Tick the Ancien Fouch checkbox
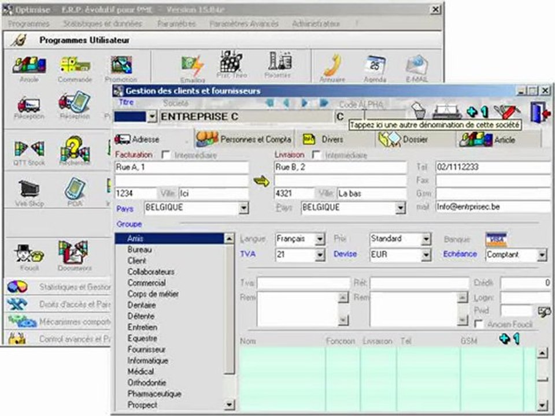 pos(479,324)
